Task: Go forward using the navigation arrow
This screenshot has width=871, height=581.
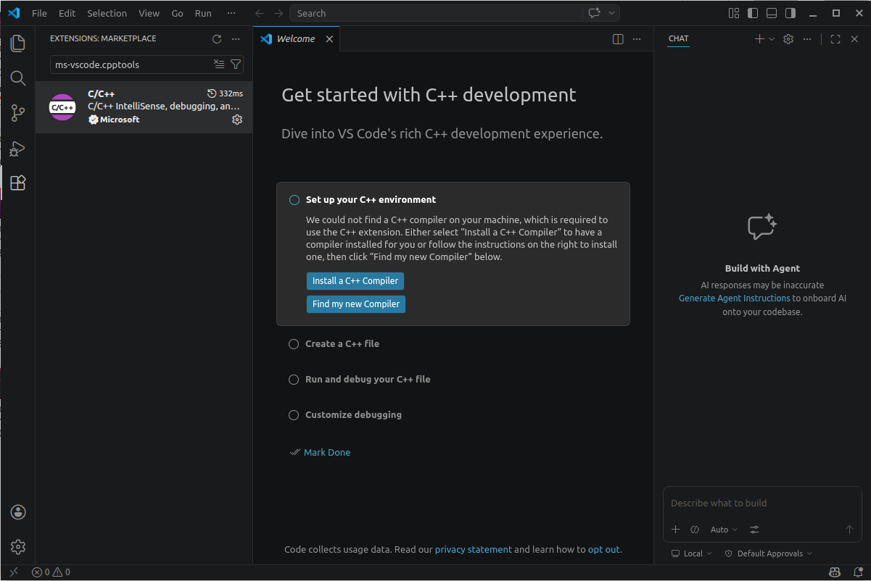Action: click(x=278, y=13)
